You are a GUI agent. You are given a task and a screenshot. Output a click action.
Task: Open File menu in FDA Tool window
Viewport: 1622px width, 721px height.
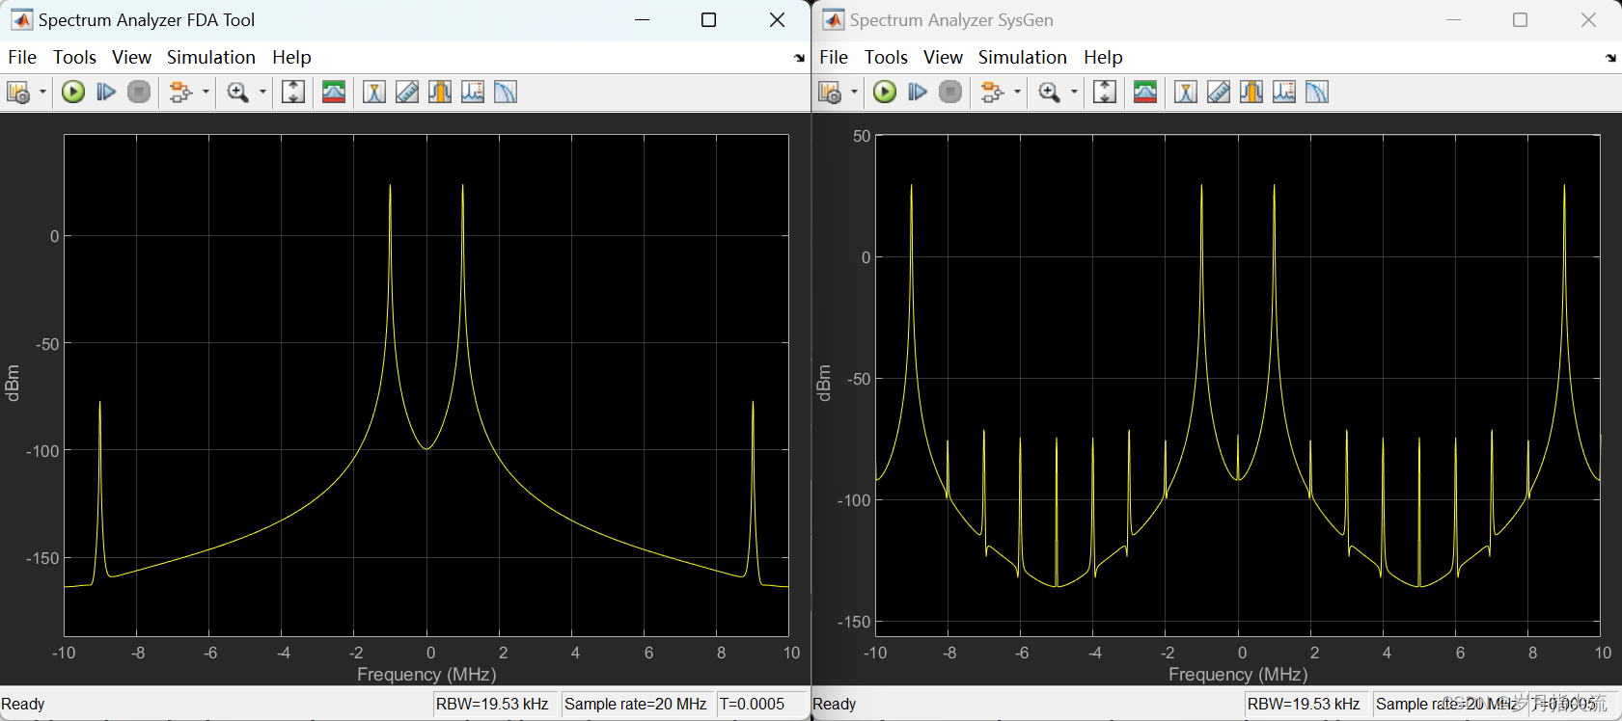tap(22, 58)
